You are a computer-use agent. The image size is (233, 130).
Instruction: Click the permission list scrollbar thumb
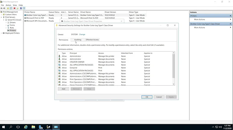(x=173, y=66)
